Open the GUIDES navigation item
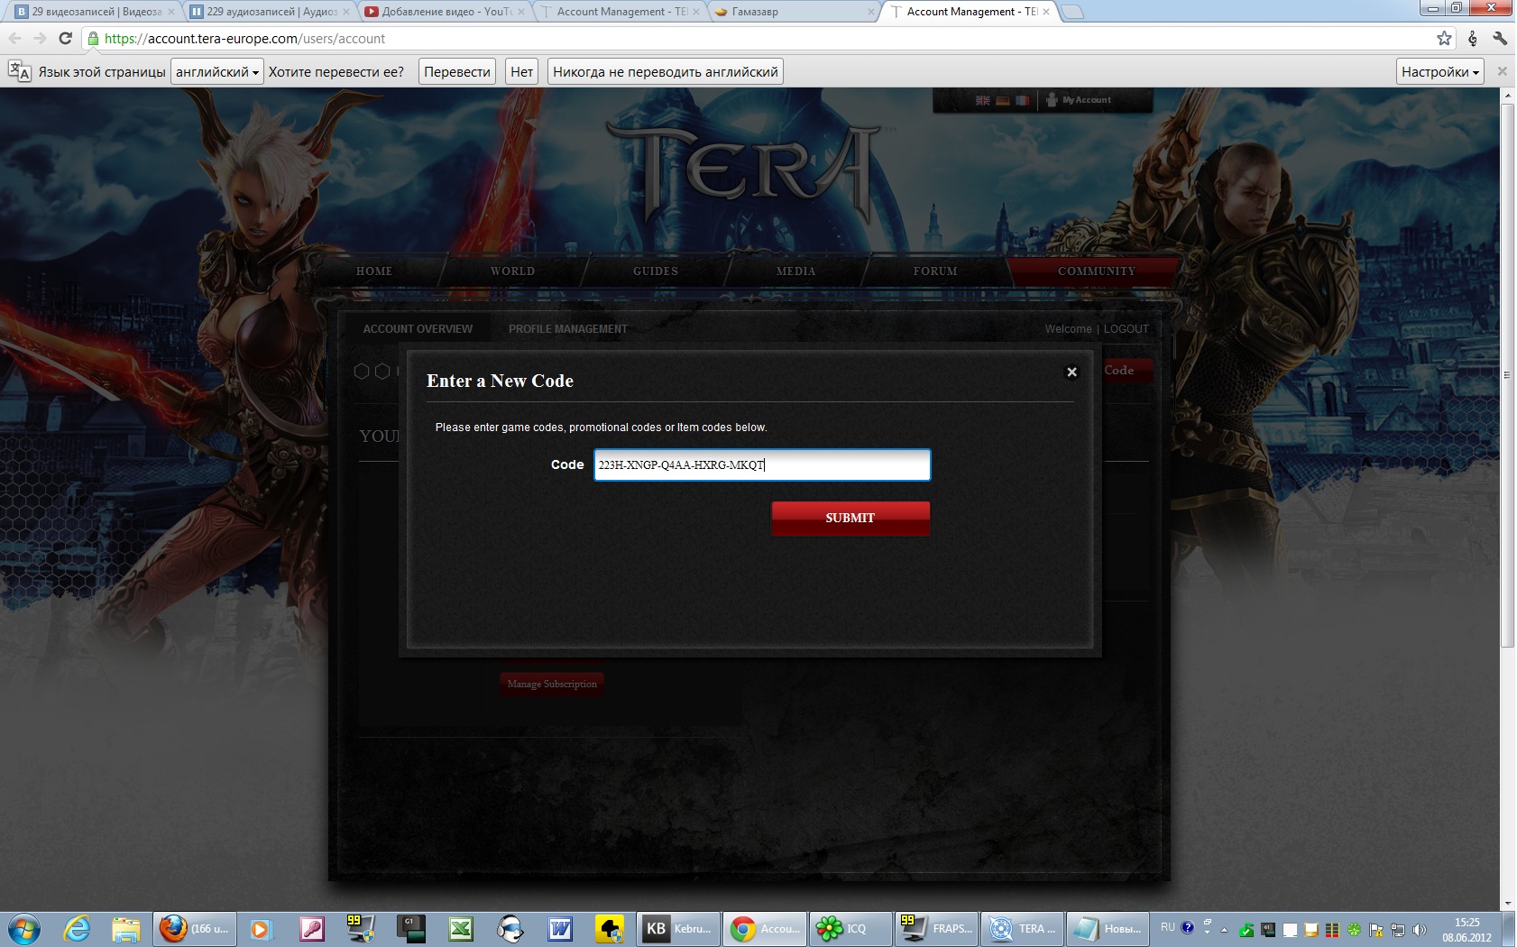The width and height of the screenshot is (1517, 947). pos(656,271)
